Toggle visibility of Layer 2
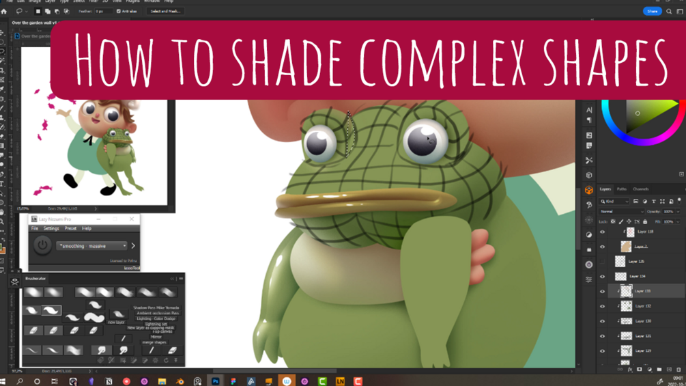This screenshot has width=686, height=386. coord(603,247)
